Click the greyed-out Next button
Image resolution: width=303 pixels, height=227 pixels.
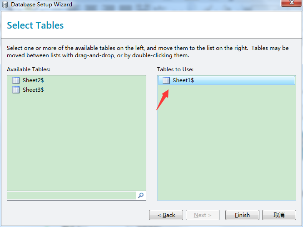[203, 215]
